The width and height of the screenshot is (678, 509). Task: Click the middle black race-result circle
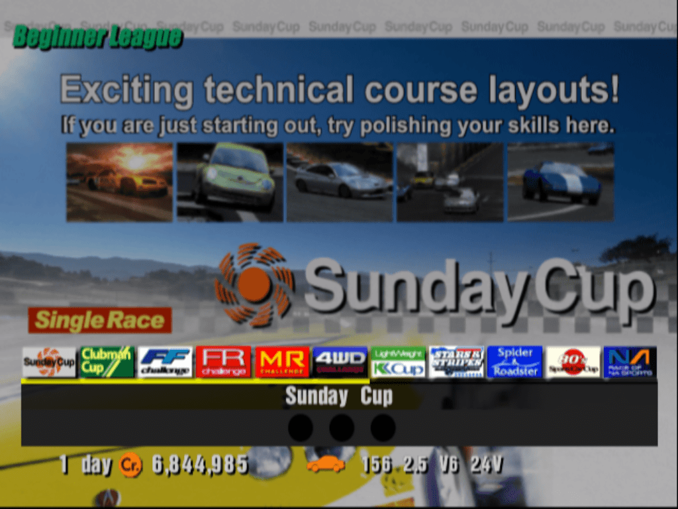(x=342, y=427)
